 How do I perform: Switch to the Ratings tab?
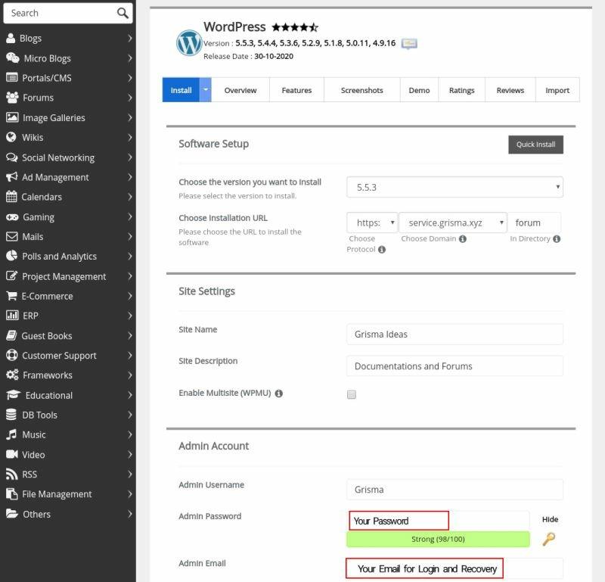point(461,89)
